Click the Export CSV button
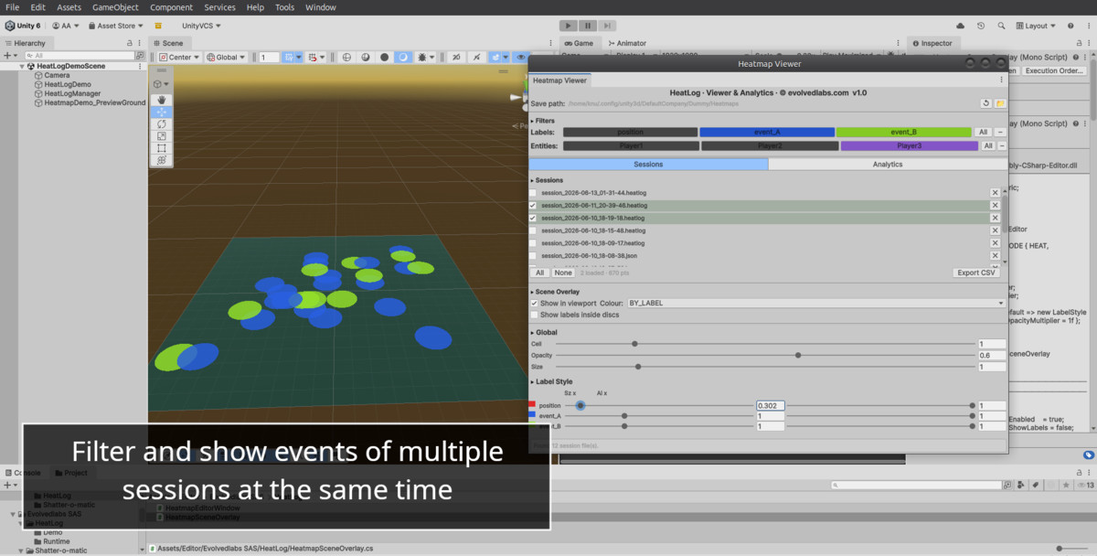This screenshot has height=556, width=1097. click(975, 273)
